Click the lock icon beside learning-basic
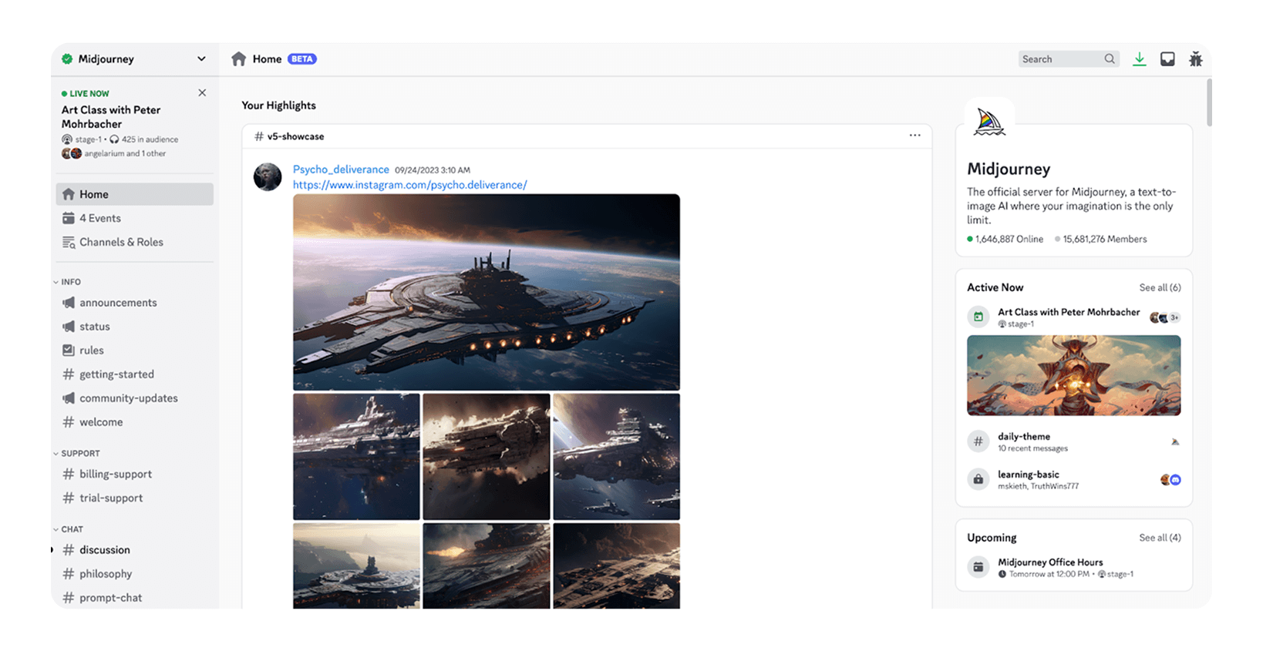The image size is (1263, 651). (x=978, y=479)
